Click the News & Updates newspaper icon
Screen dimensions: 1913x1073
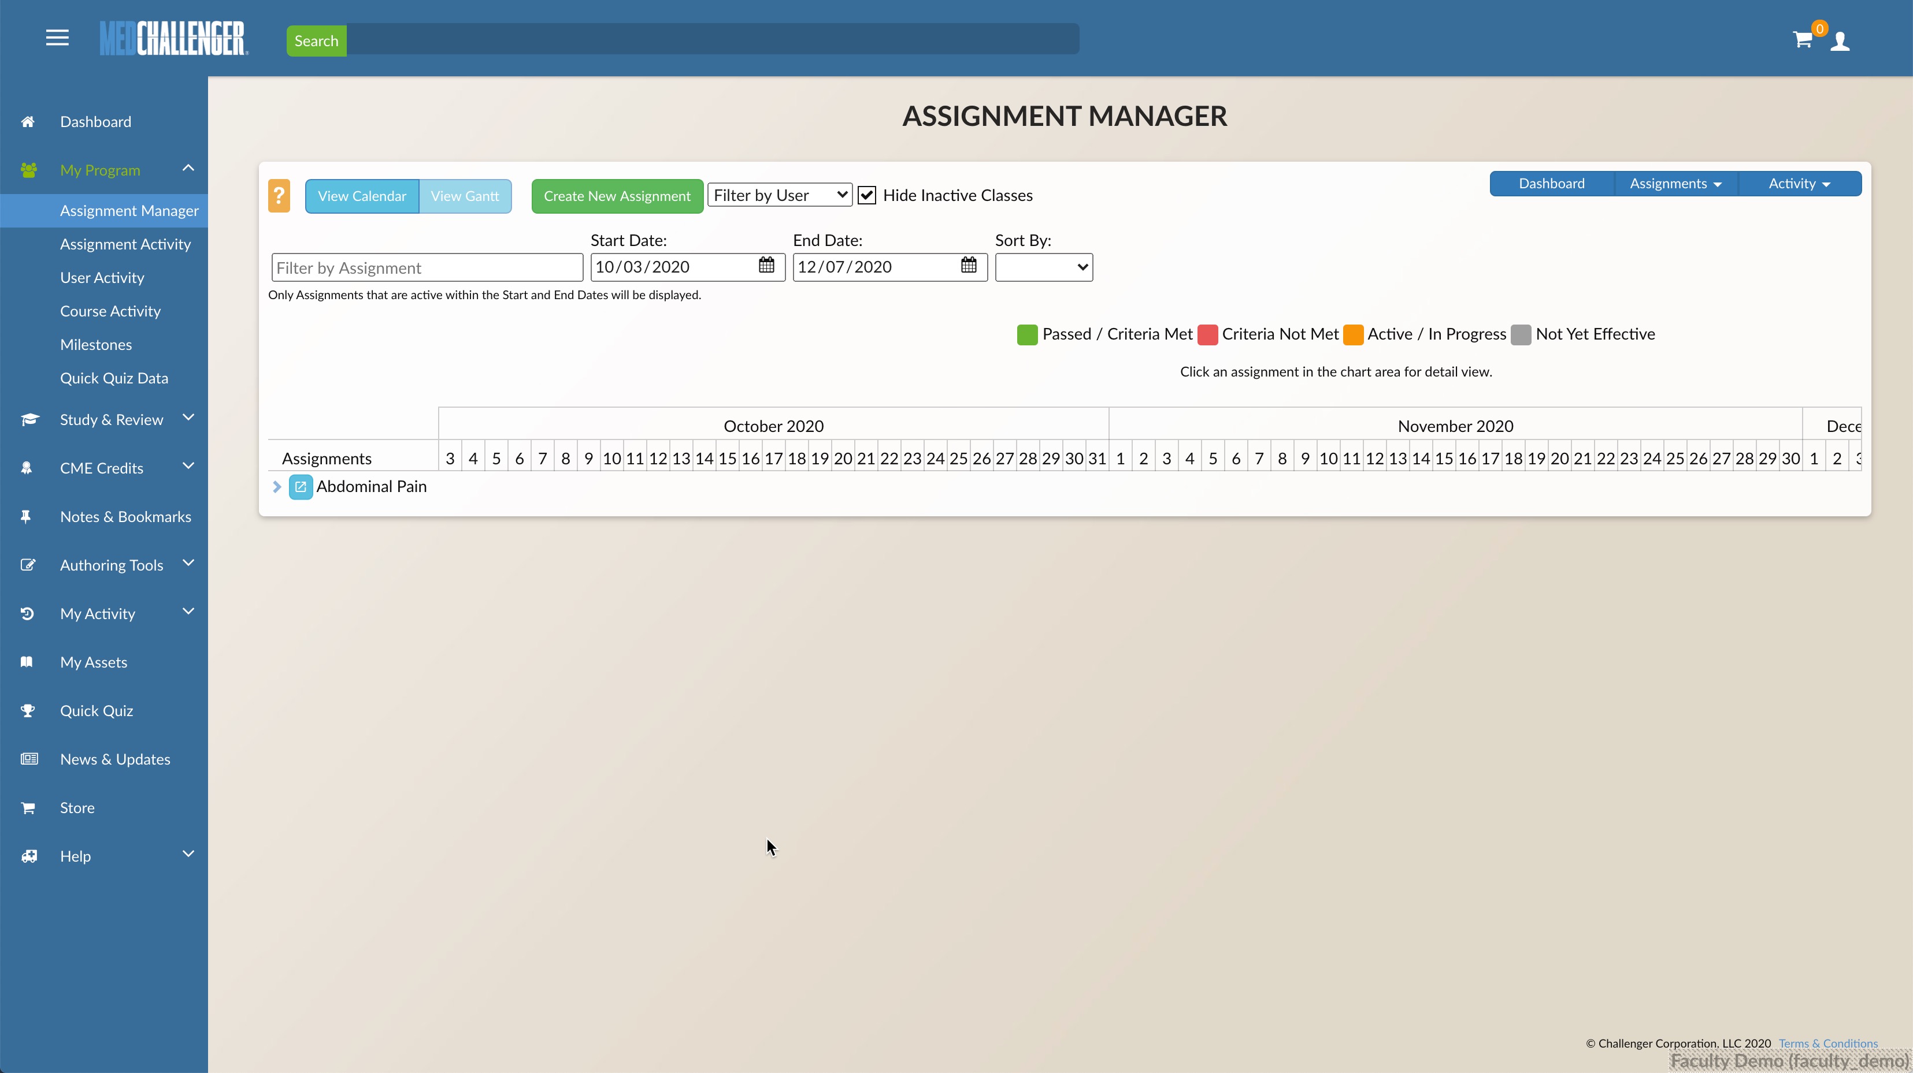29,758
